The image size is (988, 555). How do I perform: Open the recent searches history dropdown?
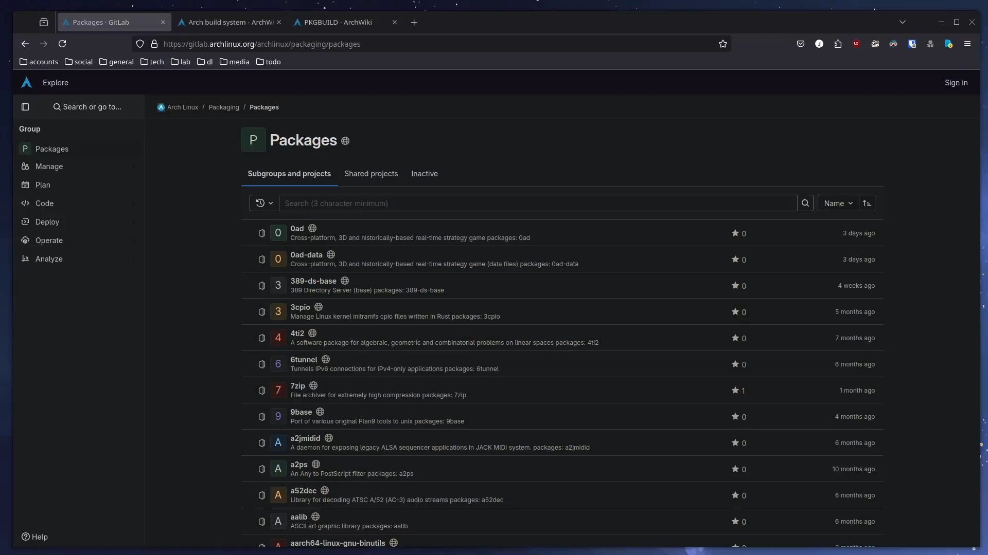pos(264,203)
